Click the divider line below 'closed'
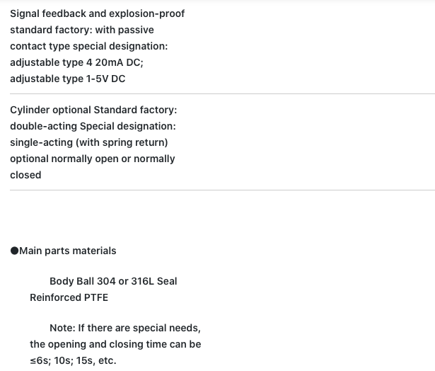 click(223, 190)
